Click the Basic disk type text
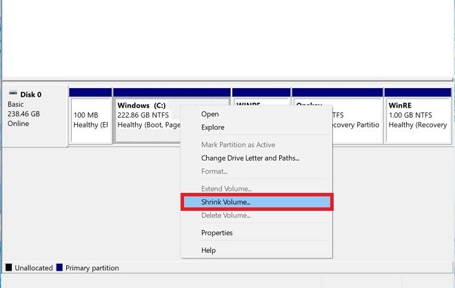 [x=16, y=105]
